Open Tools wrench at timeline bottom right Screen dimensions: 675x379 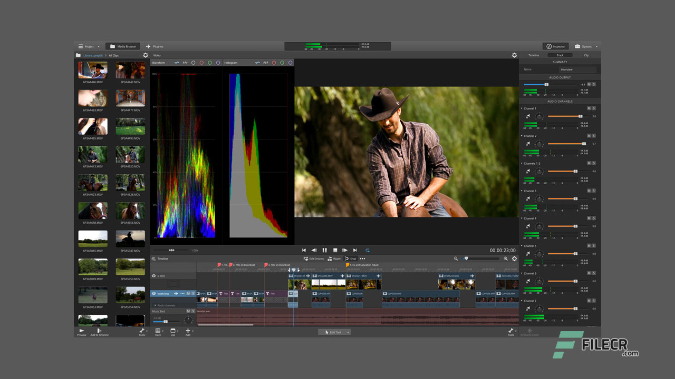pos(510,332)
